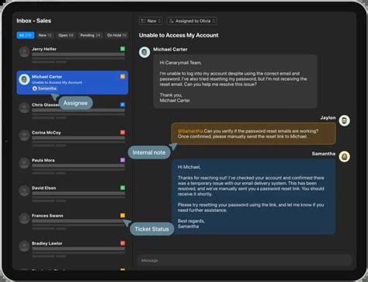Click Michael Carter's avatar in the ticket list
The image size is (368, 282).
pyautogui.click(x=24, y=79)
